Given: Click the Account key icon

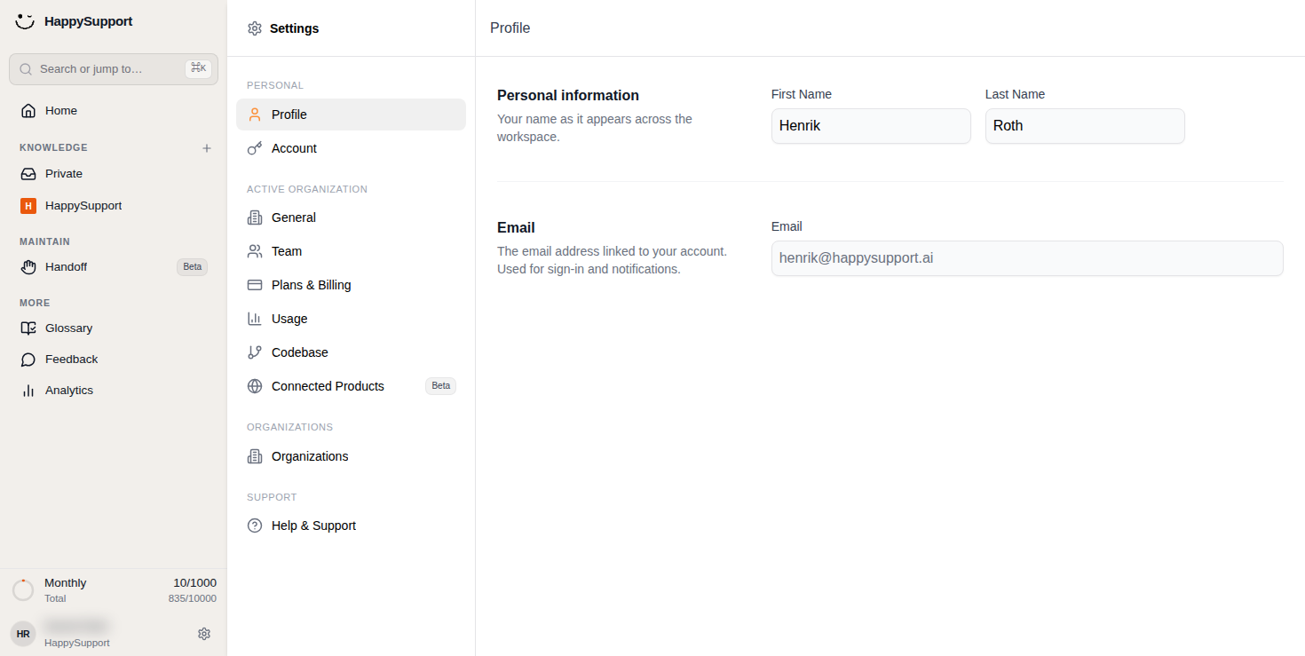Looking at the screenshot, I should point(255,148).
